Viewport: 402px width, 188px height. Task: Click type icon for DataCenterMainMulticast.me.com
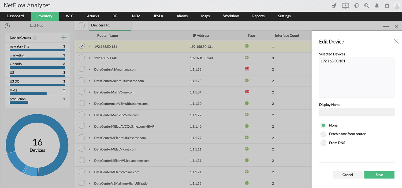247,80
